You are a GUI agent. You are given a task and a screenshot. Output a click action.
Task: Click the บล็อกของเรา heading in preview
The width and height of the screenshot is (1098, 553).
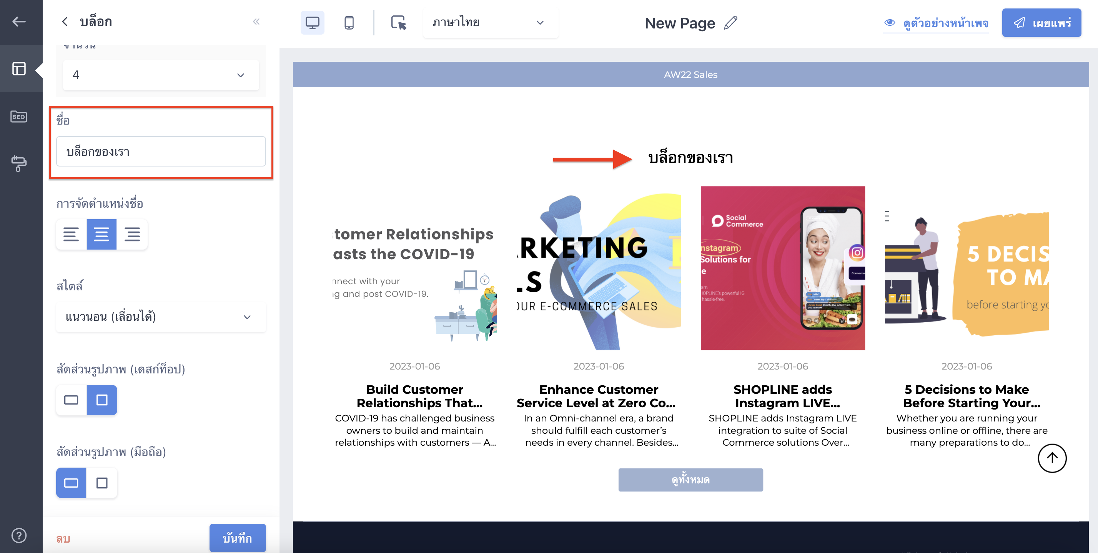[x=690, y=158]
